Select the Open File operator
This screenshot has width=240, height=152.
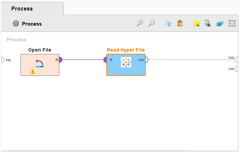[40, 65]
